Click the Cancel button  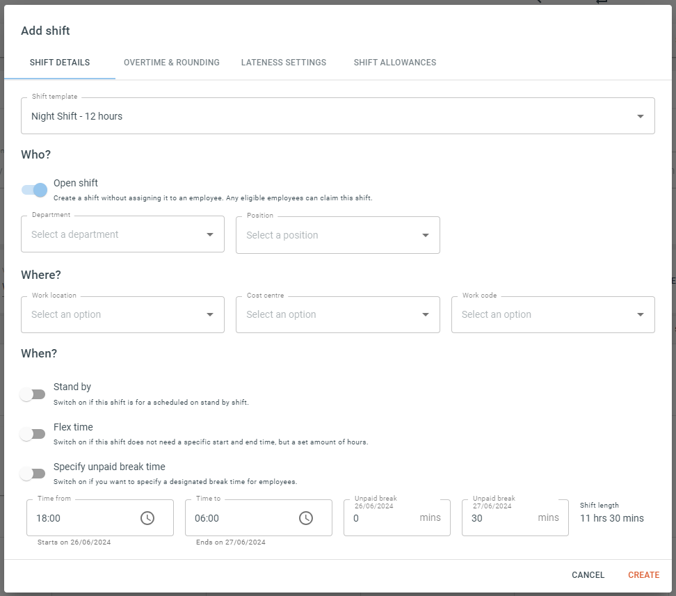click(x=588, y=575)
